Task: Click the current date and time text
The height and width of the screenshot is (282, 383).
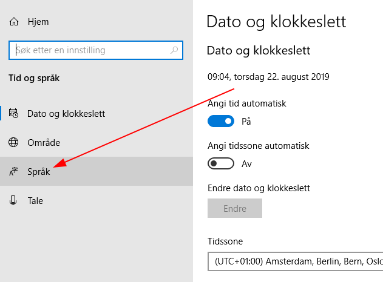Action: (x=268, y=77)
